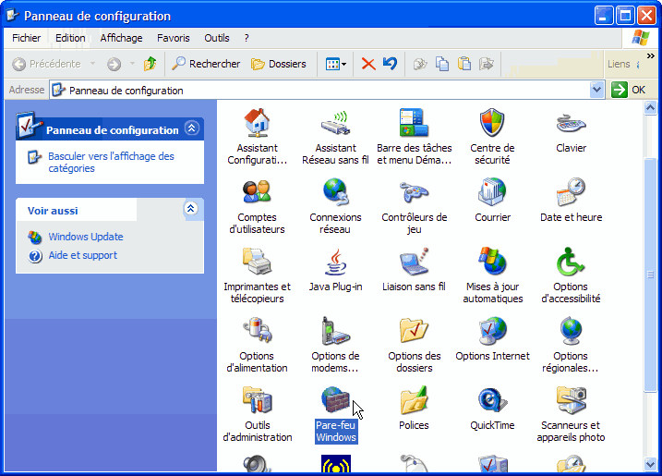
Task: Click the copy toolbar icon
Action: click(x=442, y=64)
